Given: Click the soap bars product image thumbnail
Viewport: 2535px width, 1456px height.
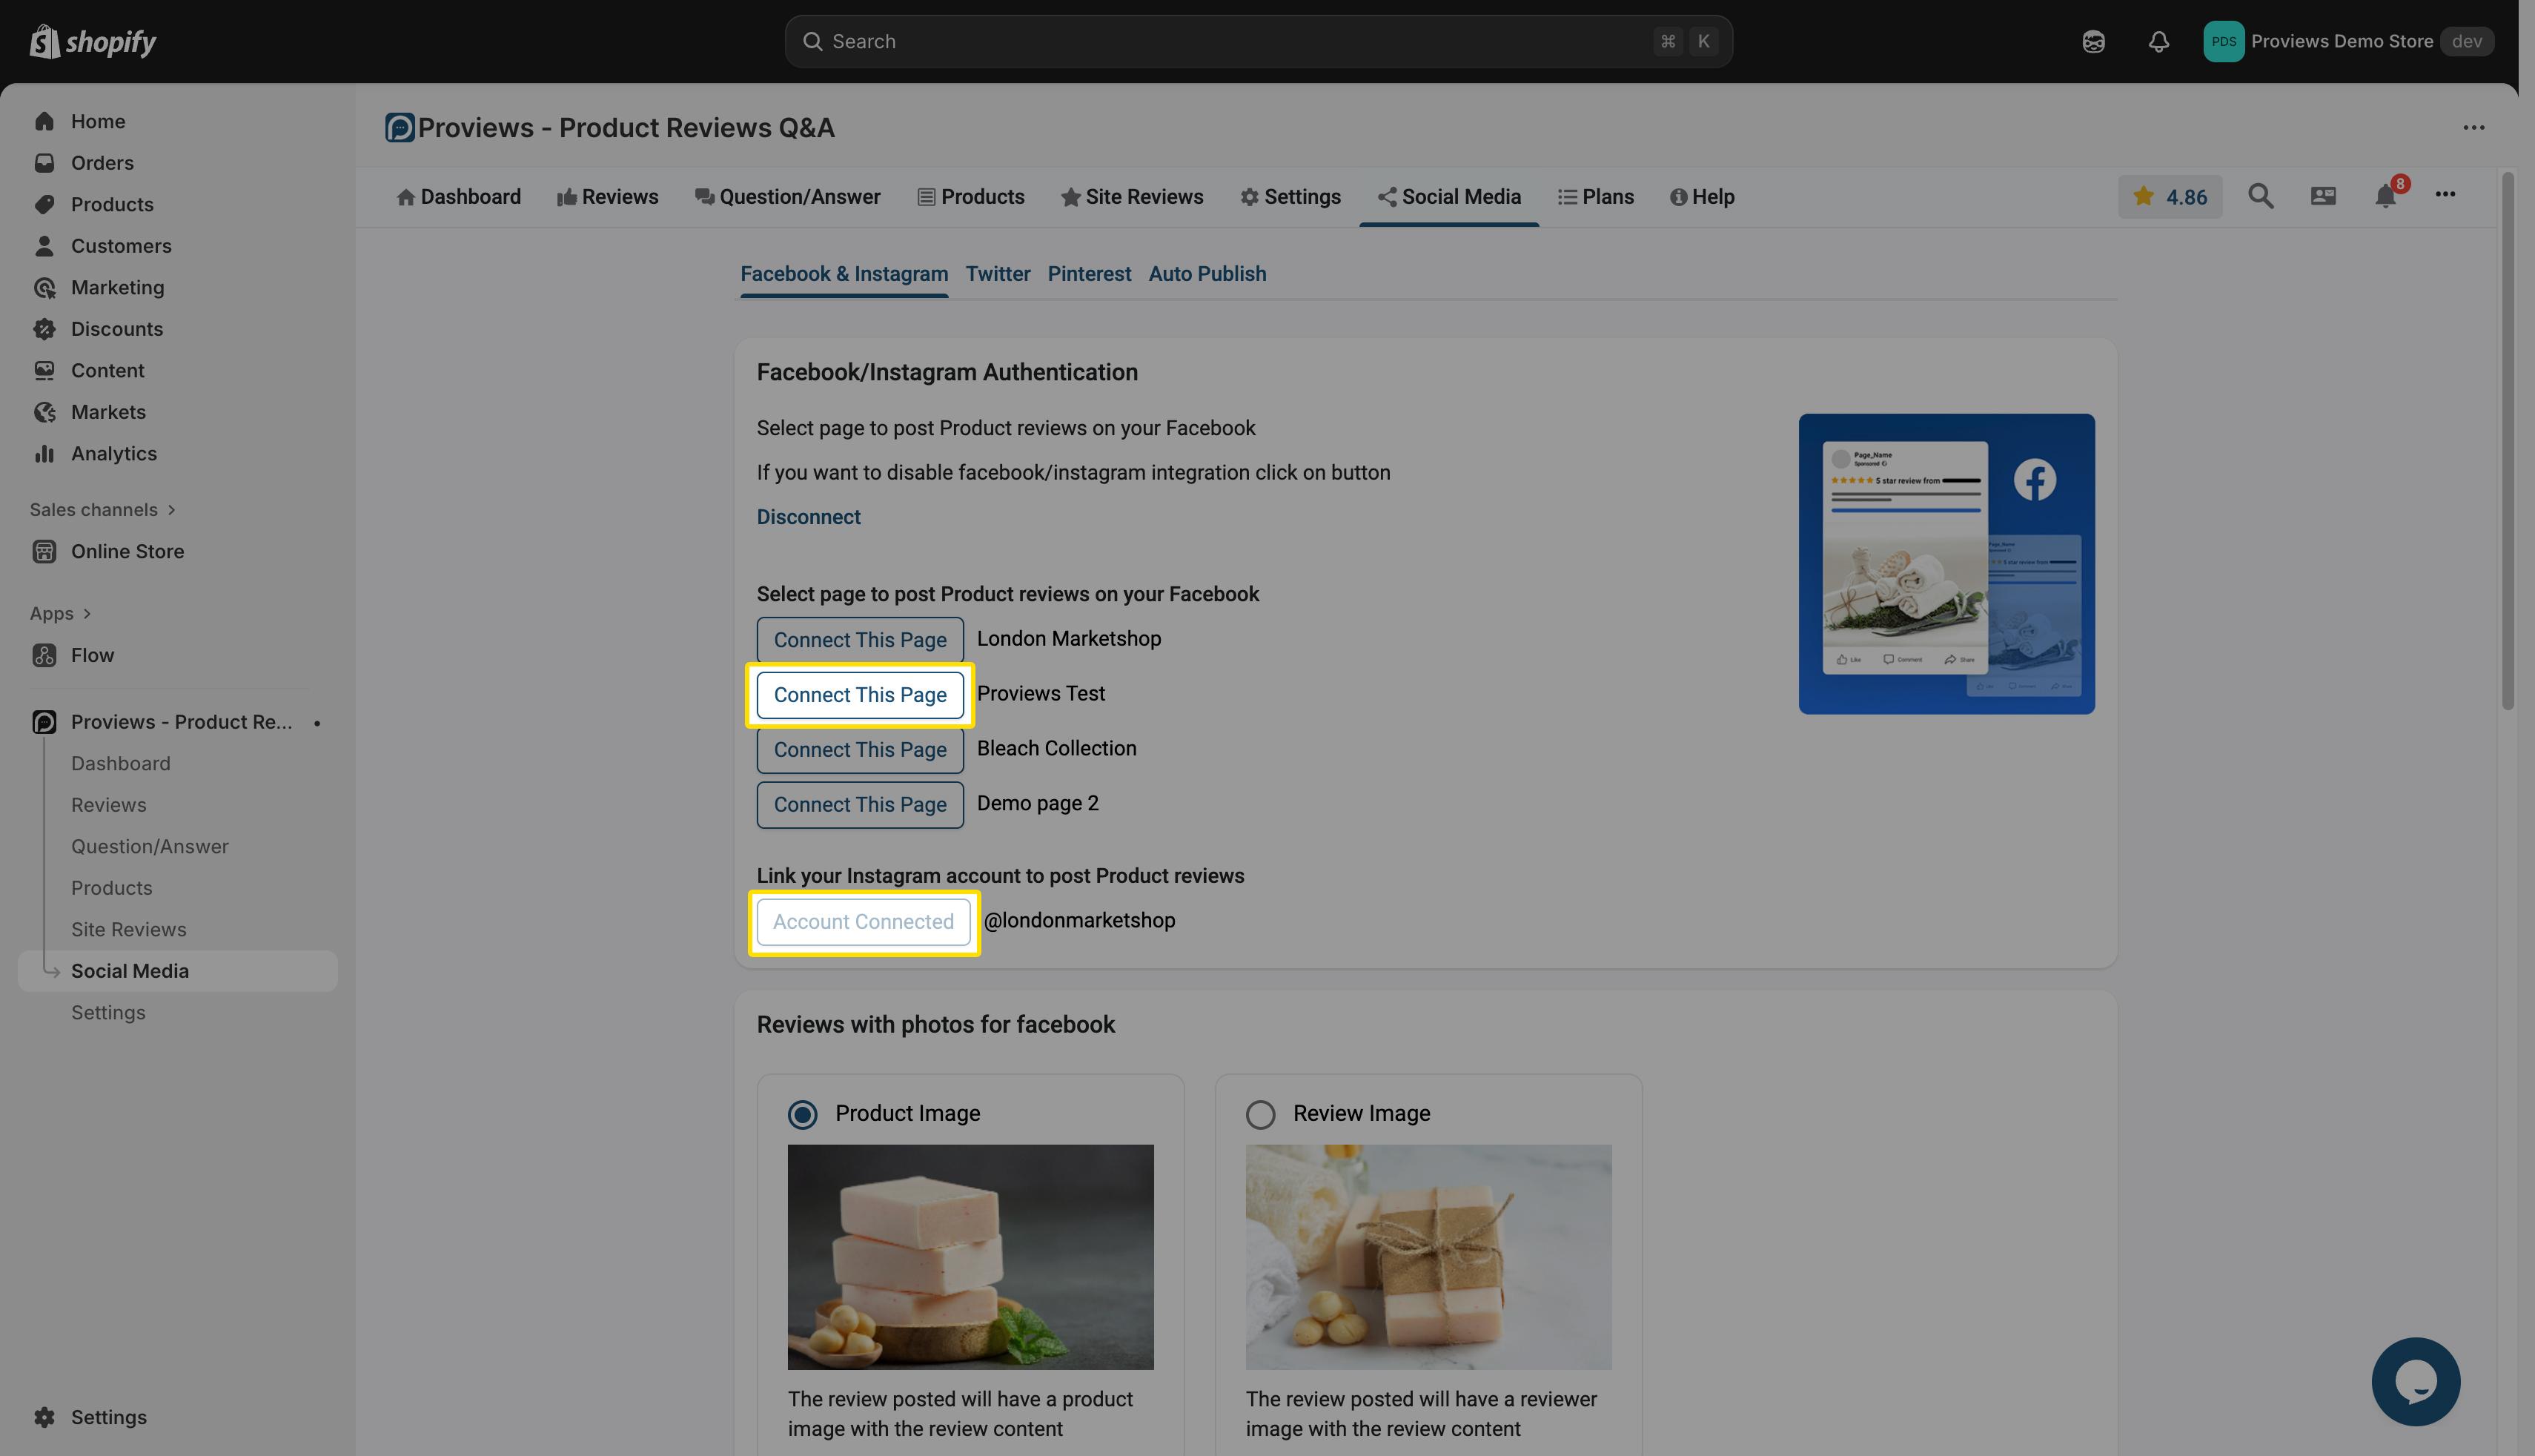Looking at the screenshot, I should click(970, 1257).
